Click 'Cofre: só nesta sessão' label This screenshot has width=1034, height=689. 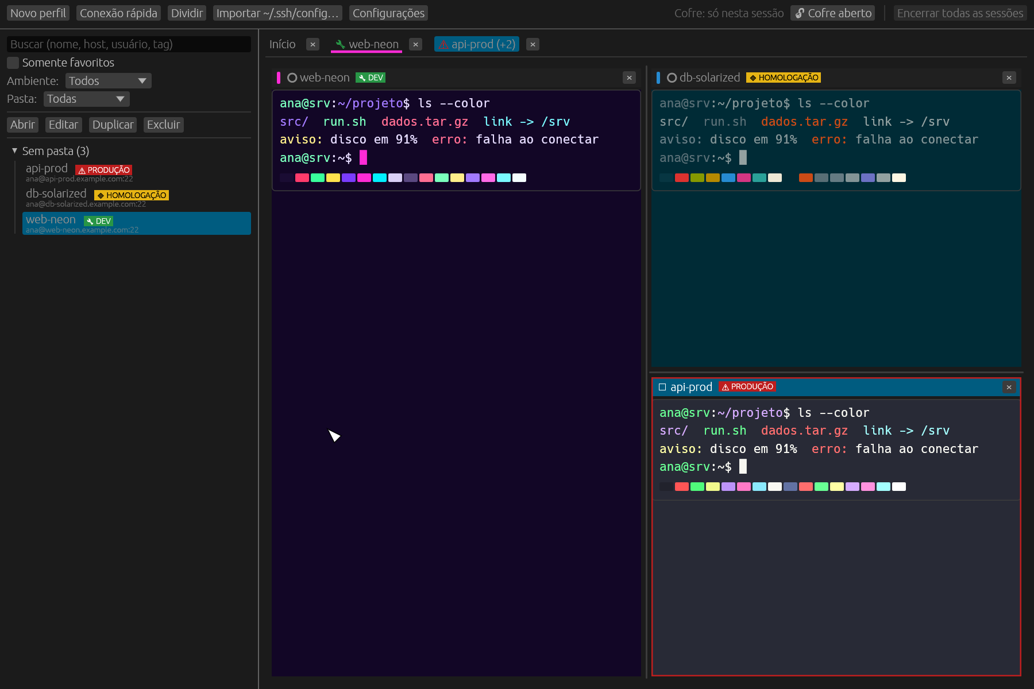point(729,13)
